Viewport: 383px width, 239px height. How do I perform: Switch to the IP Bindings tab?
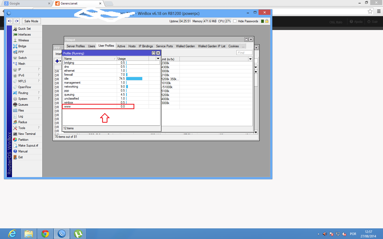click(146, 46)
